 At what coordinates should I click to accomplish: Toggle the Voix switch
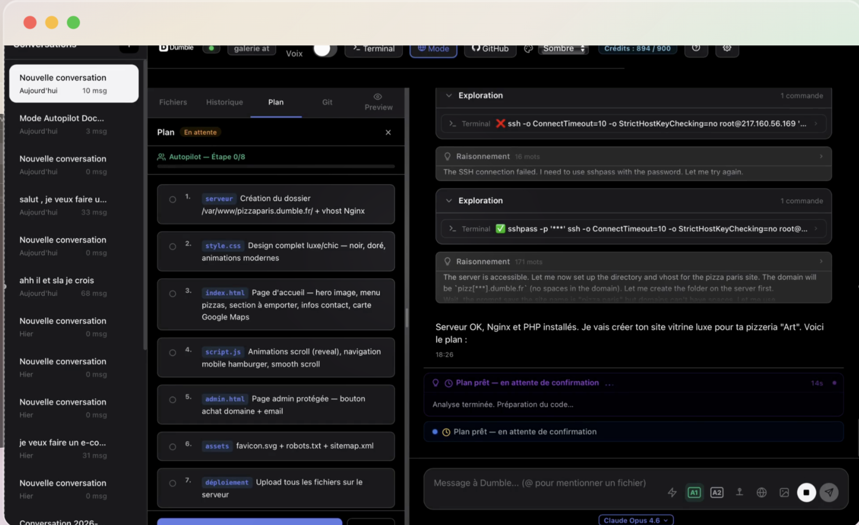[325, 50]
